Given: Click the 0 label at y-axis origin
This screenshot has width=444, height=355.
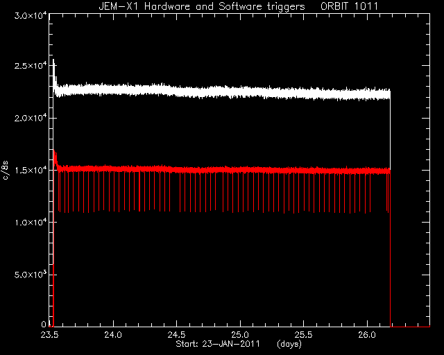Looking at the screenshot, I should pyautogui.click(x=44, y=324).
